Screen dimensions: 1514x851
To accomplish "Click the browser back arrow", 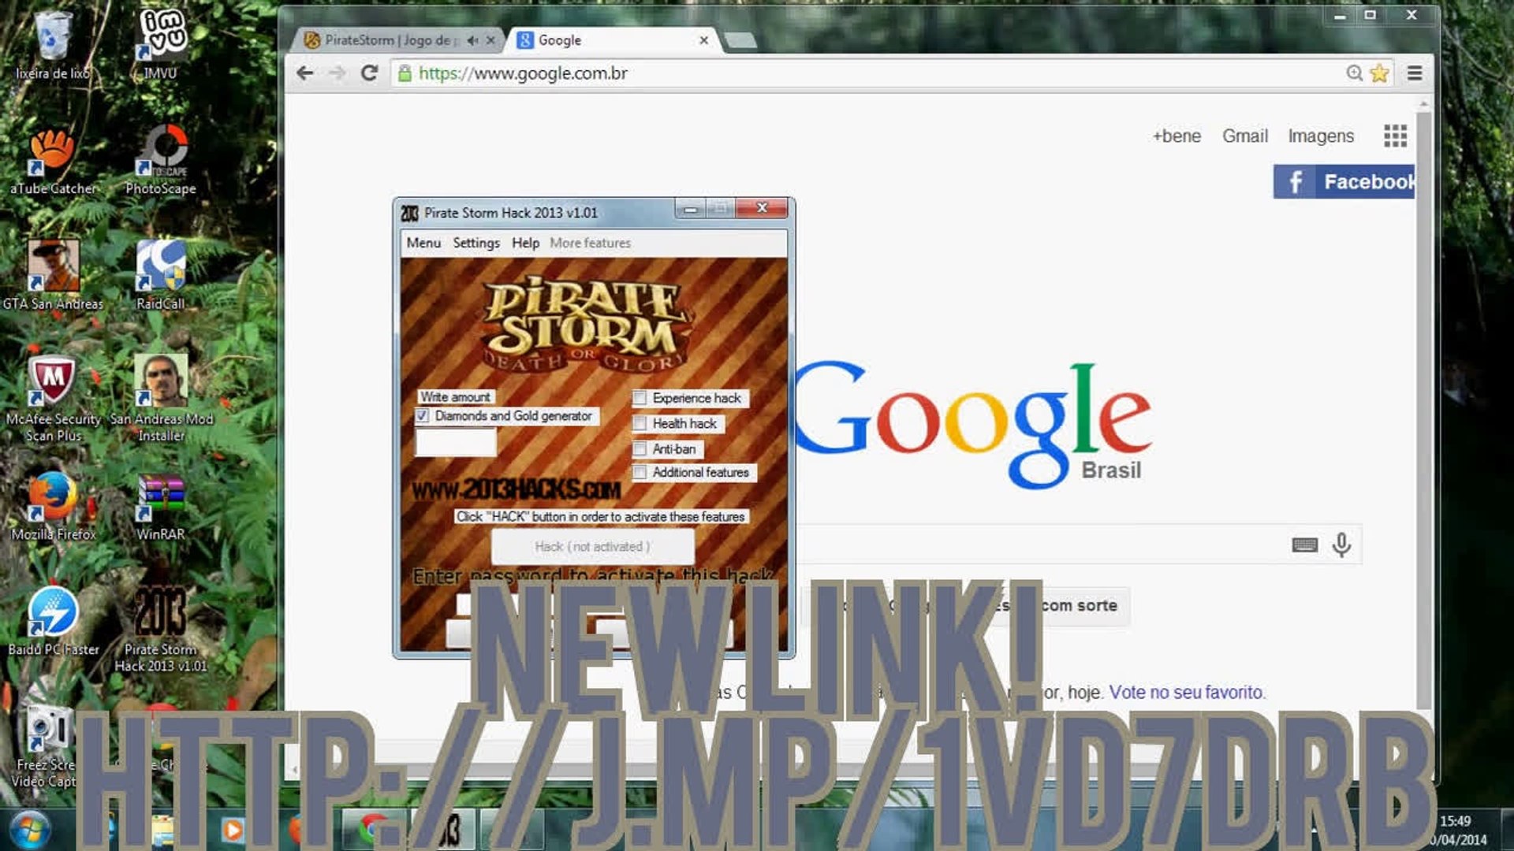I will [305, 73].
